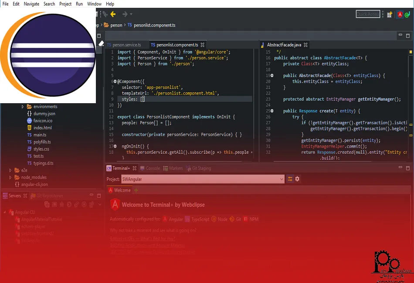Open the SWAngular project dropdown
Screen dimensions: 414x283
[x=282, y=179]
